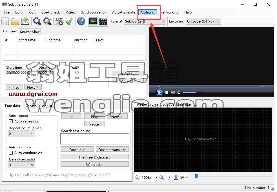Check Select current subtitle while playing
This screenshot has height=192, width=277.
point(136,104)
